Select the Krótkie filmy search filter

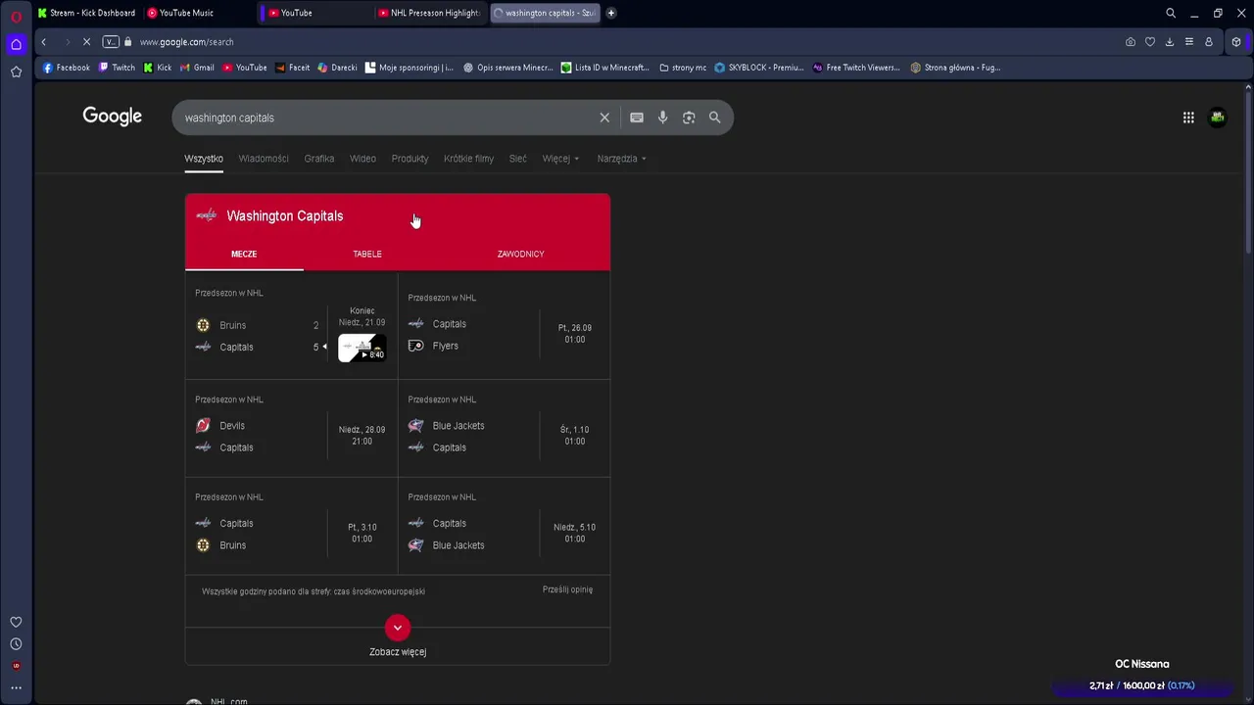tap(468, 159)
